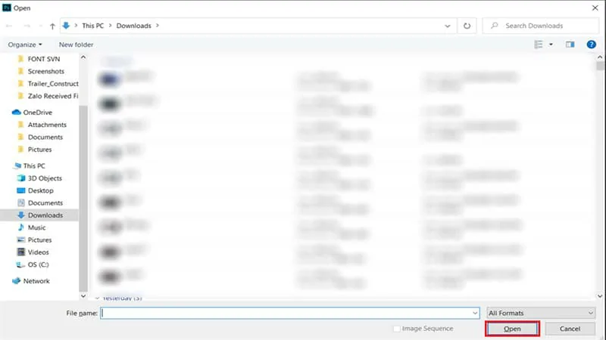Open the Organize menu
Viewport: 606px width, 340px height.
pos(25,45)
